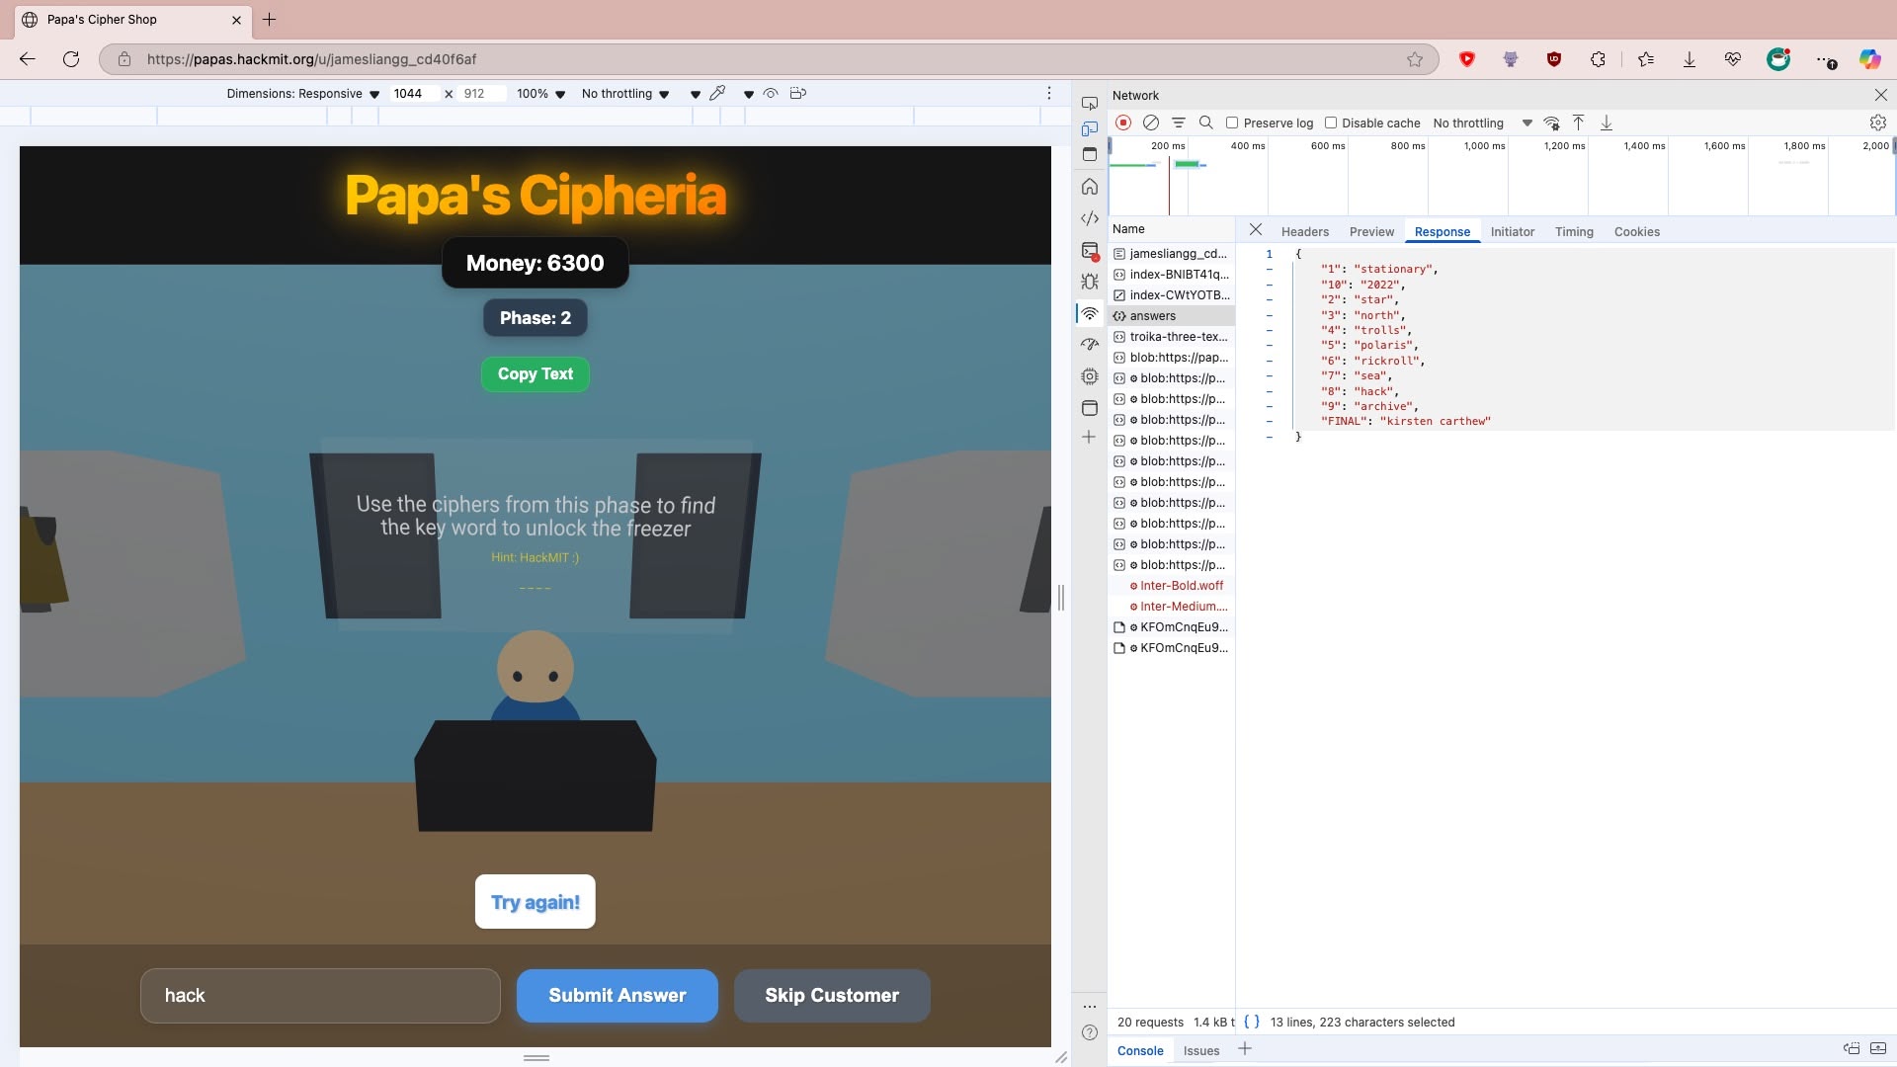Open the DevTools Welcome home tool
This screenshot has height=1067, width=1897.
[x=1090, y=186]
